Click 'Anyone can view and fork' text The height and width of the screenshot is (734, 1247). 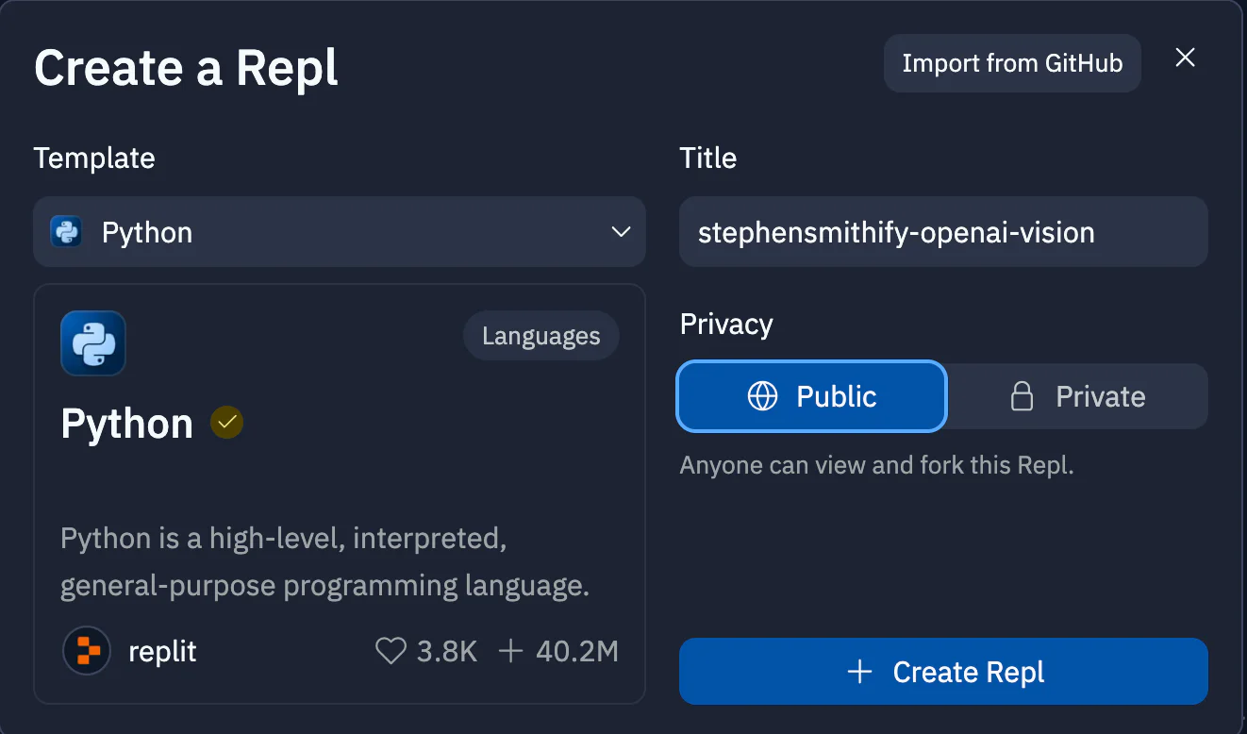pyautogui.click(x=877, y=465)
